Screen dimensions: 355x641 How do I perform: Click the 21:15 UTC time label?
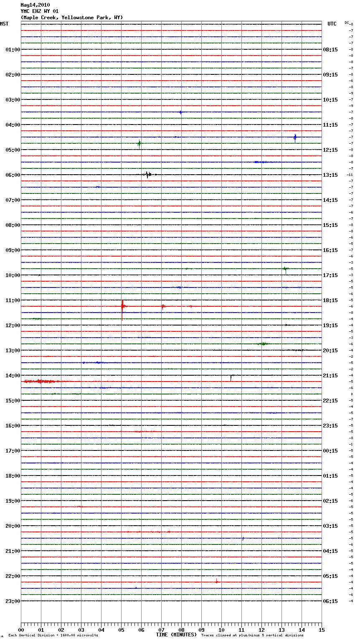(x=330, y=375)
